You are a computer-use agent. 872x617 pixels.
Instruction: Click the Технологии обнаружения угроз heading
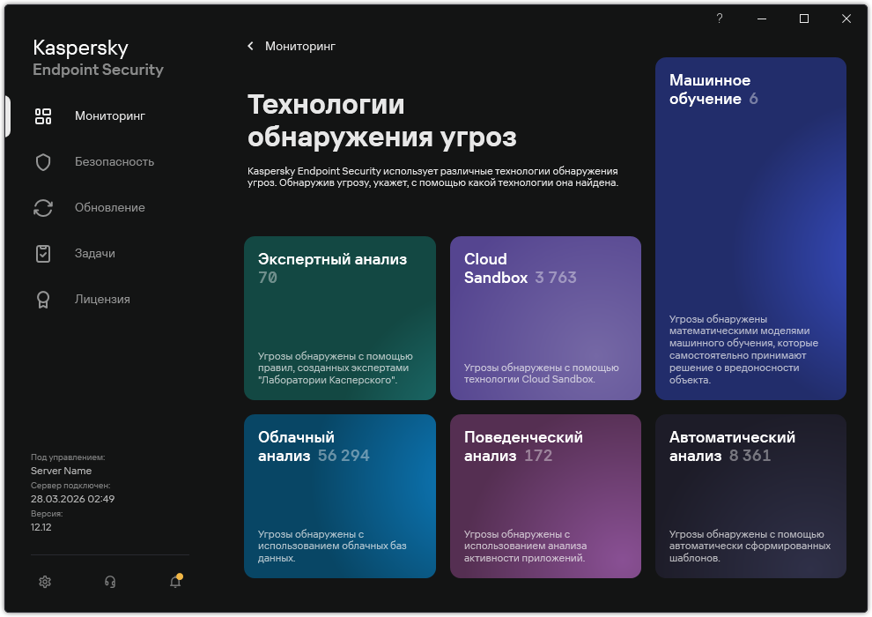[382, 121]
